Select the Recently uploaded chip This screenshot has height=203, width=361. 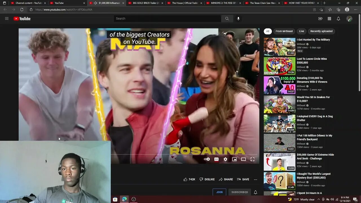[x=321, y=31]
